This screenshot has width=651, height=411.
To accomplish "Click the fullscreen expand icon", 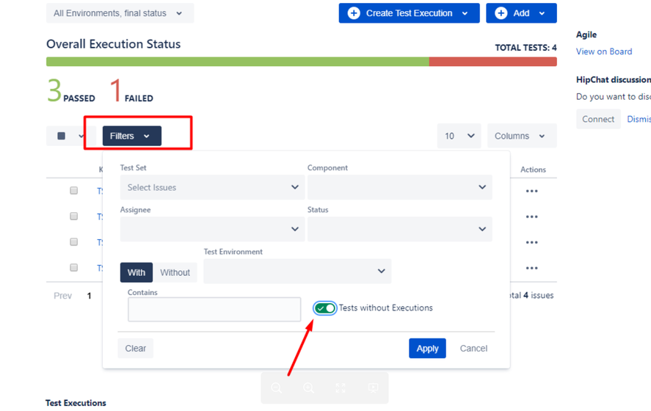I will click(x=341, y=388).
